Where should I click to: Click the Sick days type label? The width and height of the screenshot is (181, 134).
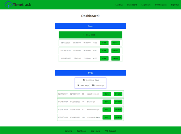click(91, 102)
